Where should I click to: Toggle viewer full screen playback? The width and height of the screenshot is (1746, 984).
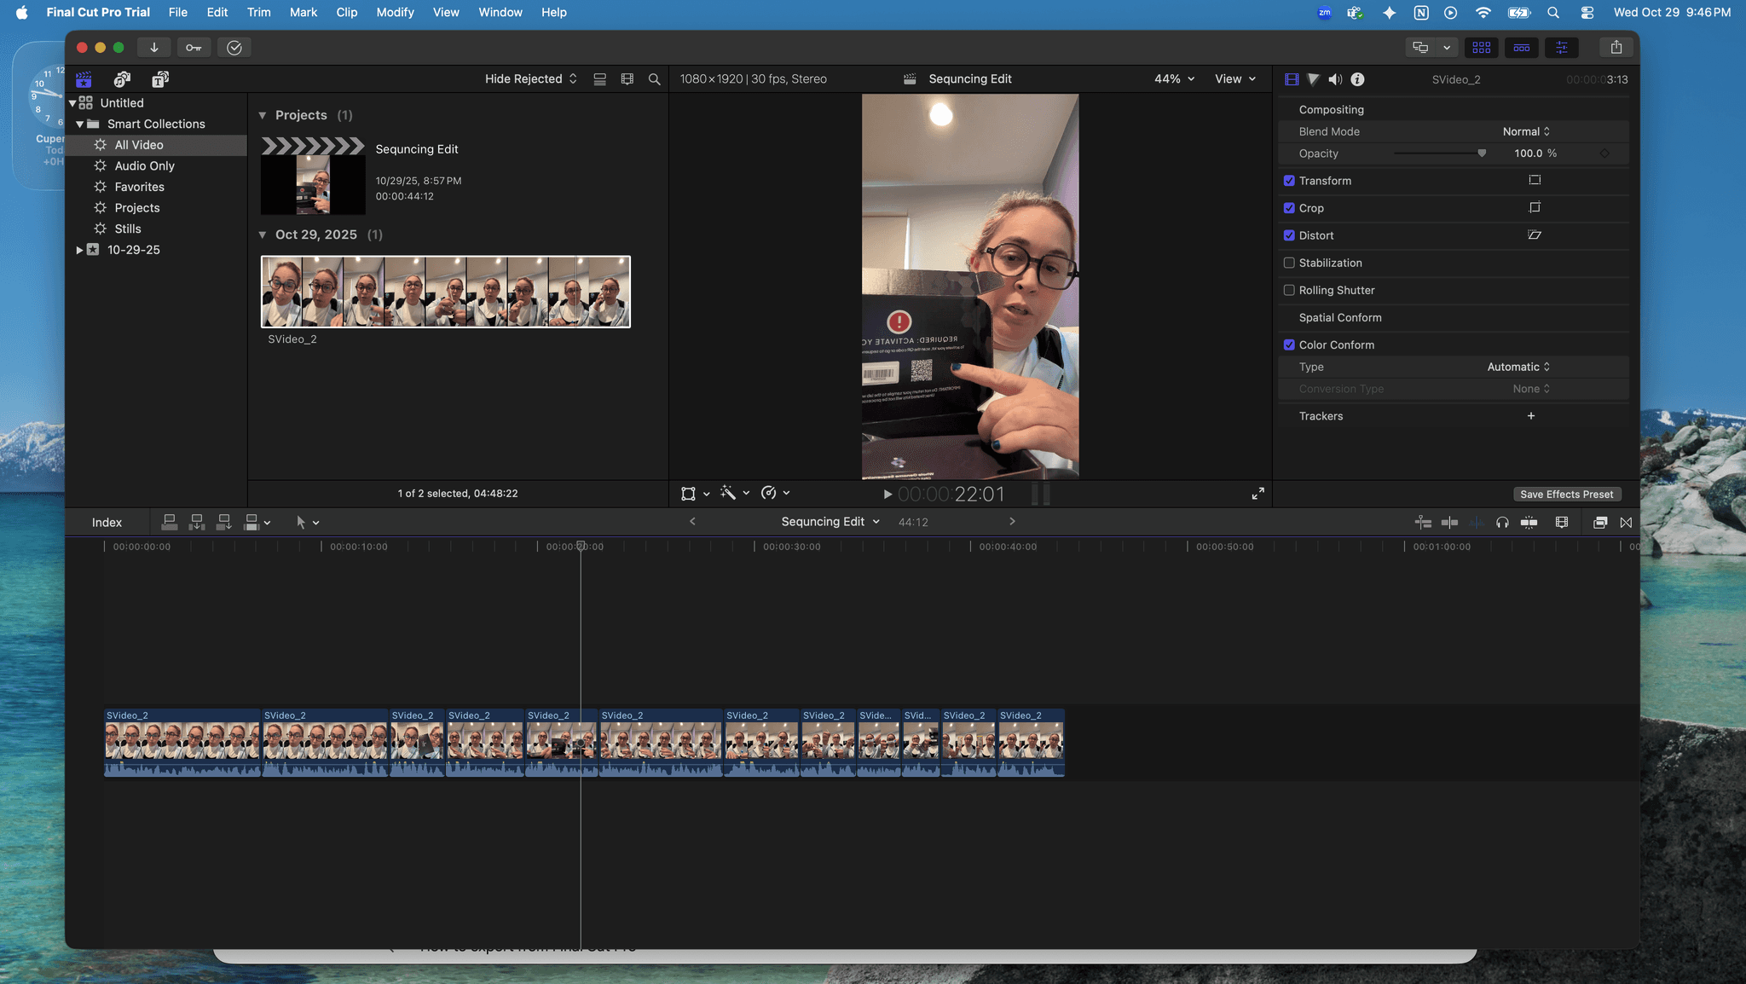[1257, 494]
